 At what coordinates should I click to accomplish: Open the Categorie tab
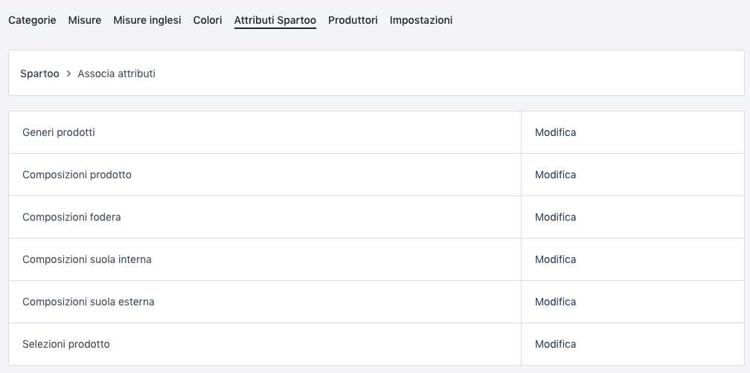point(32,20)
